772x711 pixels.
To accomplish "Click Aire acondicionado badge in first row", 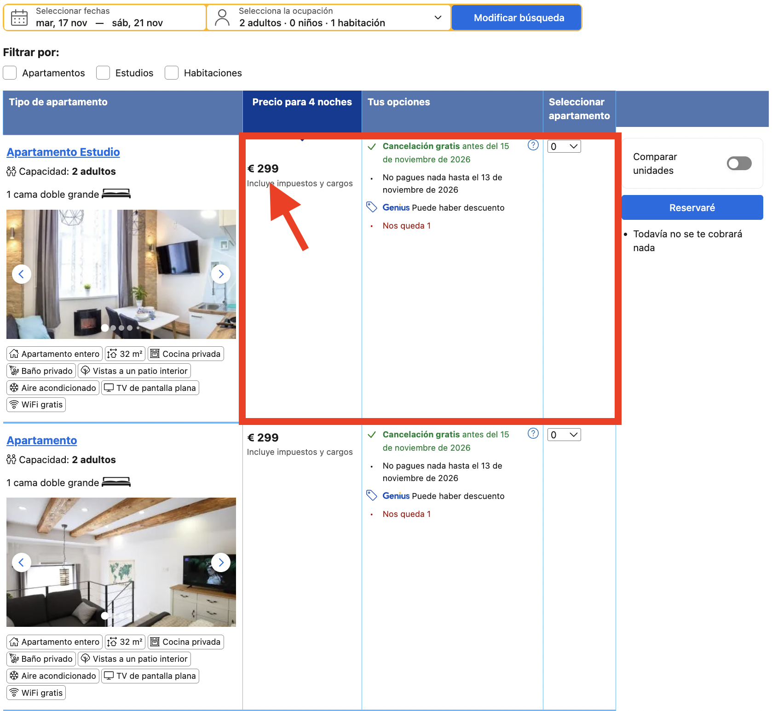I will (53, 388).
